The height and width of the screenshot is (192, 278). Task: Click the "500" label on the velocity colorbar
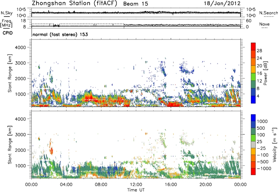[262, 128]
